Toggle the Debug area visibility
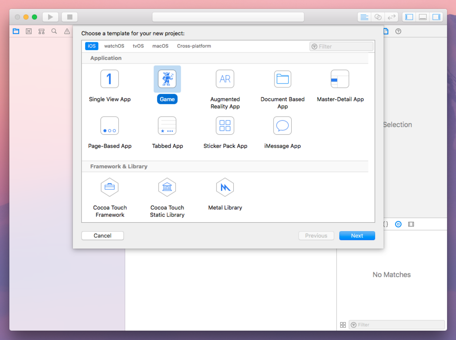The width and height of the screenshot is (456, 340). [x=423, y=17]
